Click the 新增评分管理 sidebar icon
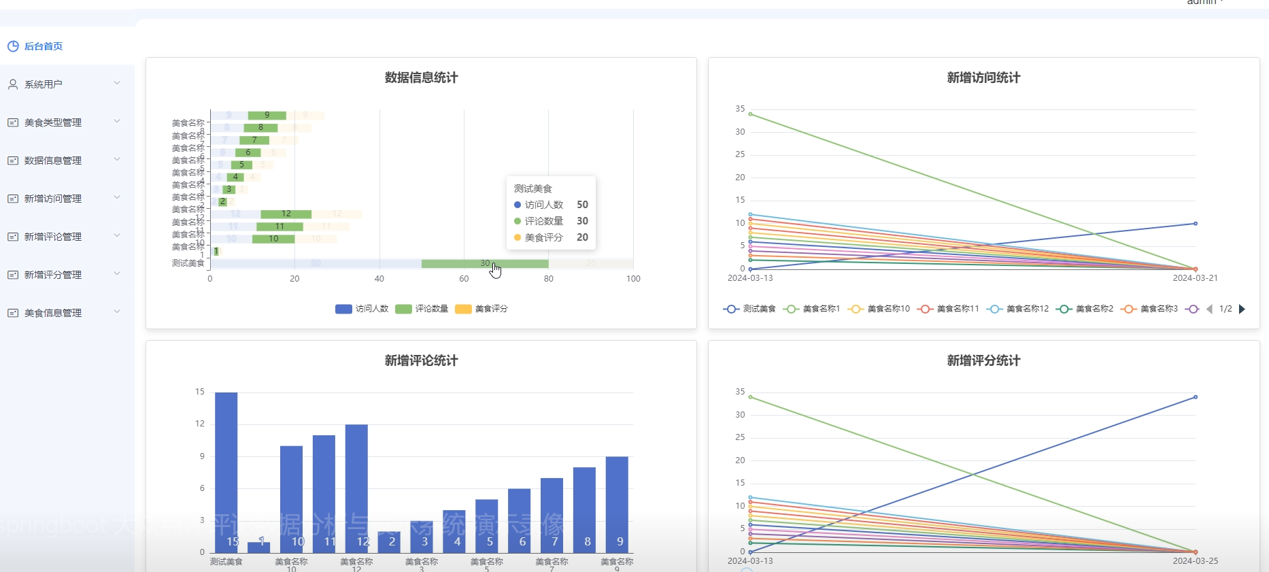Viewport: 1269px width, 572px height. coord(13,275)
